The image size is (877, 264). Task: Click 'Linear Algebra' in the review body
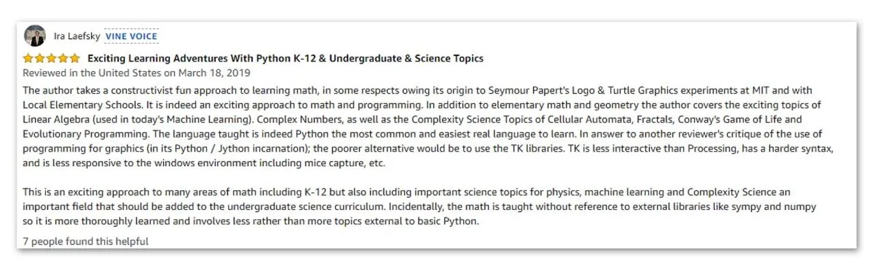click(55, 118)
